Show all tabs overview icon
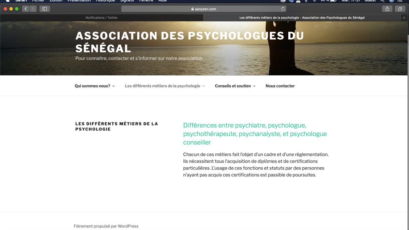 (x=400, y=9)
